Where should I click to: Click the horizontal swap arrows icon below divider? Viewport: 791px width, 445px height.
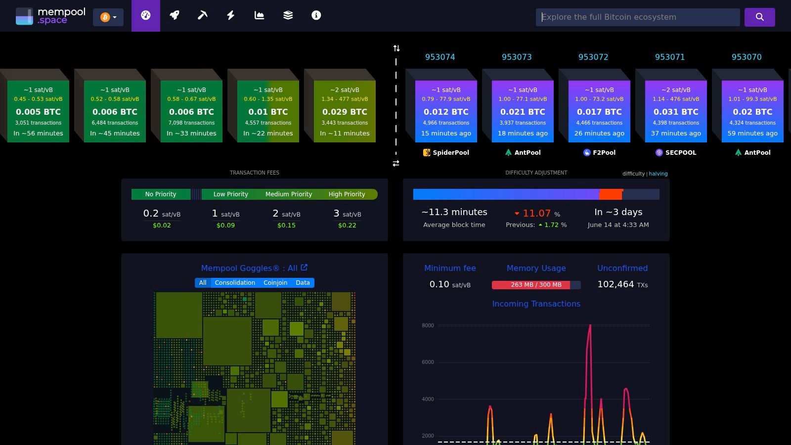tap(396, 163)
